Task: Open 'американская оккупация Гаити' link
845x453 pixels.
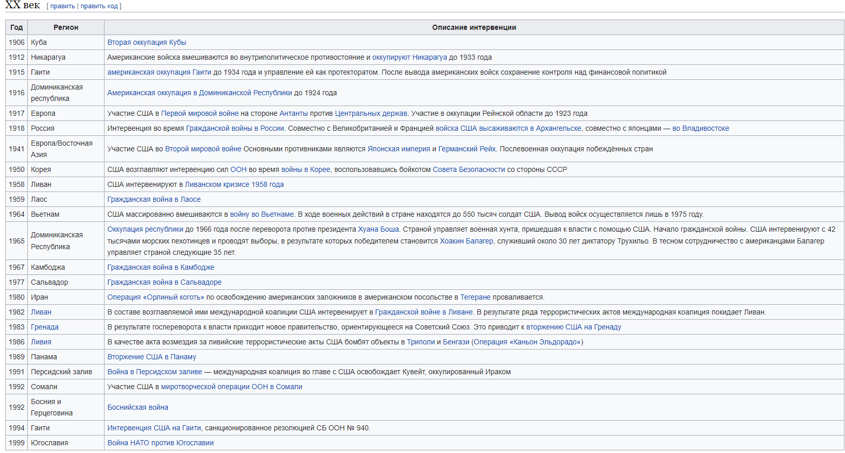Action: pos(159,72)
